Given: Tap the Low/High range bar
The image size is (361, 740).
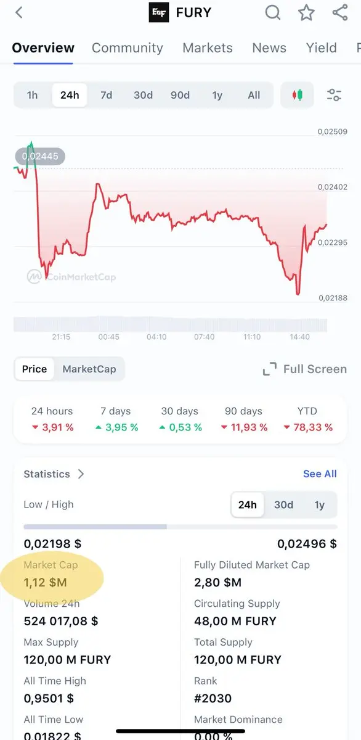Looking at the screenshot, I should [180, 527].
